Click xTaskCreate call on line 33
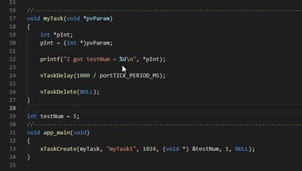Image resolution: width=302 pixels, height=171 pixels. coord(58,149)
